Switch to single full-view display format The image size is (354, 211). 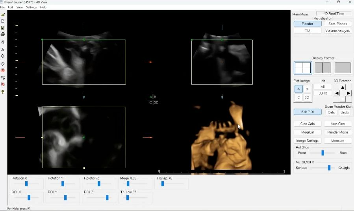(342, 68)
